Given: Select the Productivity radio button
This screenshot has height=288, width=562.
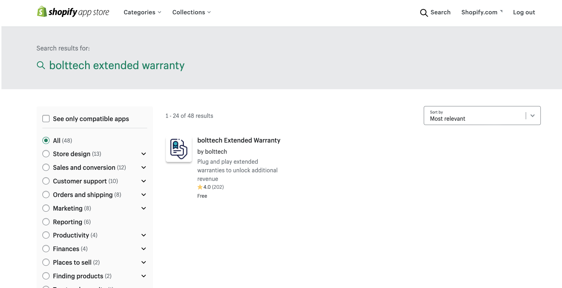Looking at the screenshot, I should click(x=46, y=235).
